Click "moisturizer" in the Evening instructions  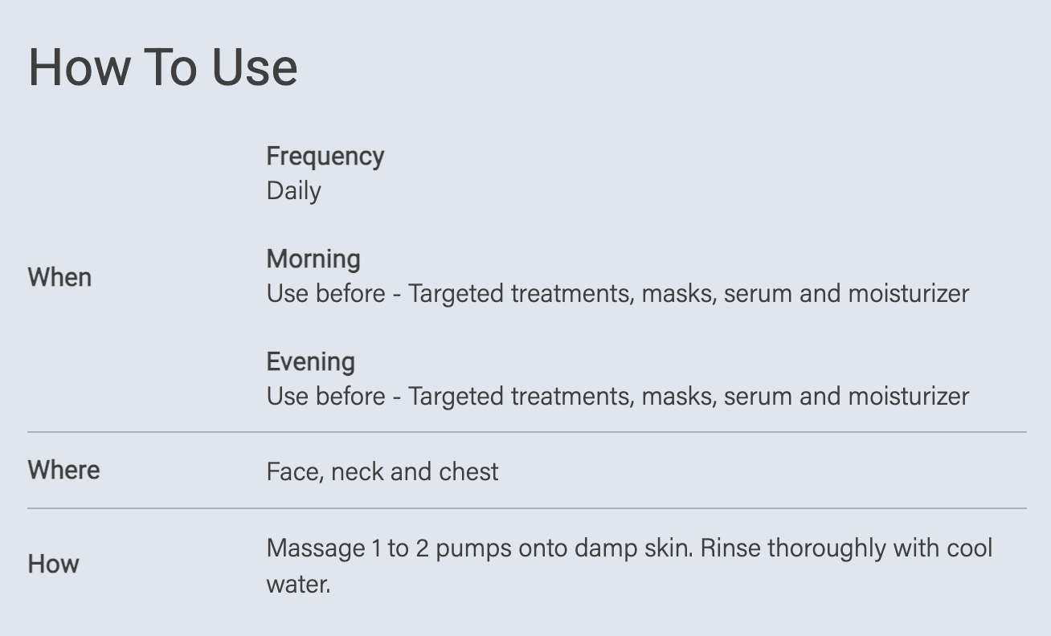pos(908,397)
